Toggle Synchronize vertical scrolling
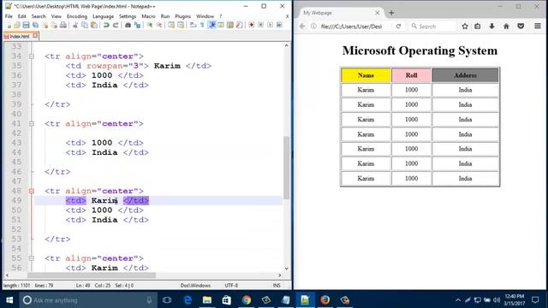This screenshot has width=548, height=308. tap(171, 25)
